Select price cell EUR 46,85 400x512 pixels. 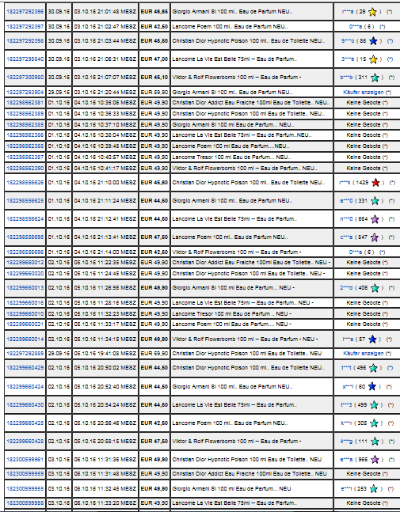point(154,11)
